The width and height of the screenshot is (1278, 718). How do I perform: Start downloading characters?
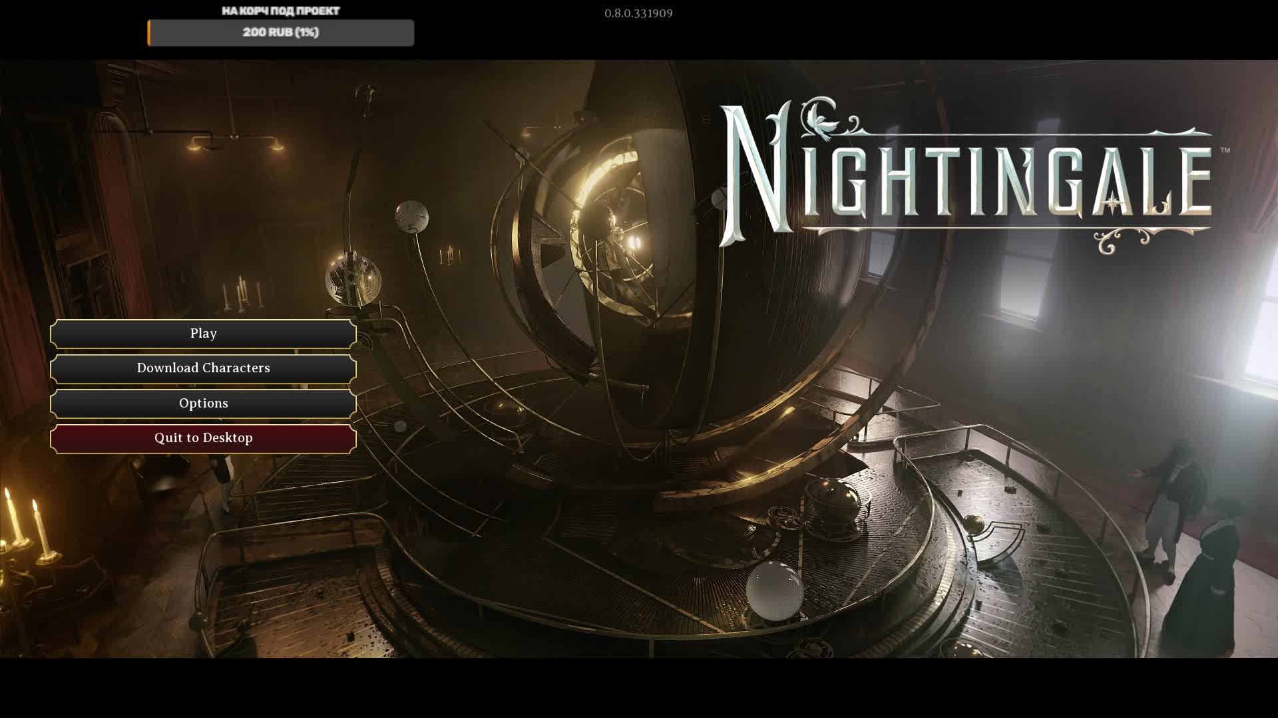coord(203,368)
